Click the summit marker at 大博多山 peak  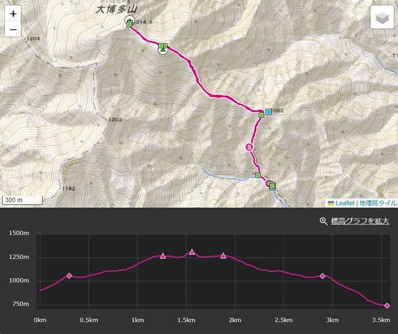click(x=129, y=21)
